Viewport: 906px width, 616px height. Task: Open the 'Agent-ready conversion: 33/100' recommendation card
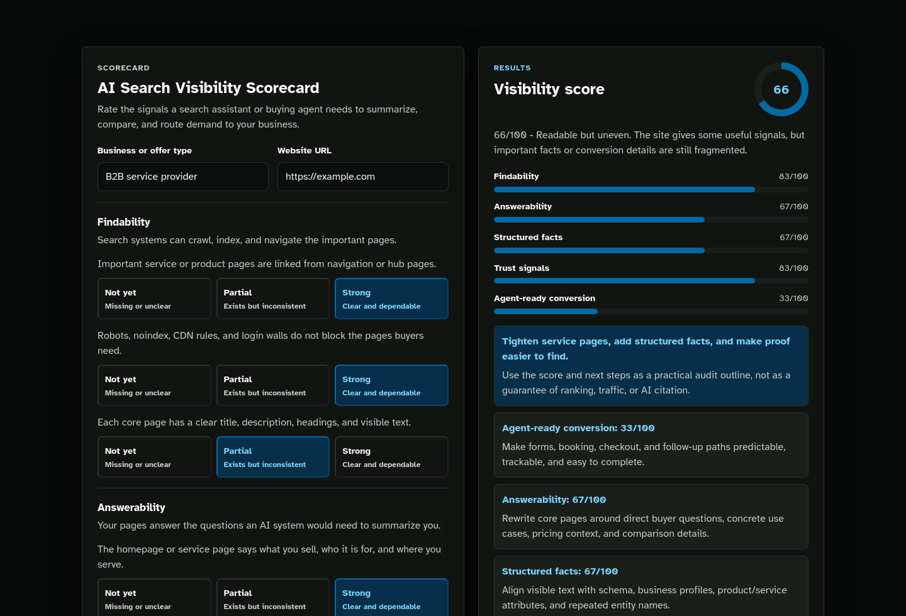point(651,445)
